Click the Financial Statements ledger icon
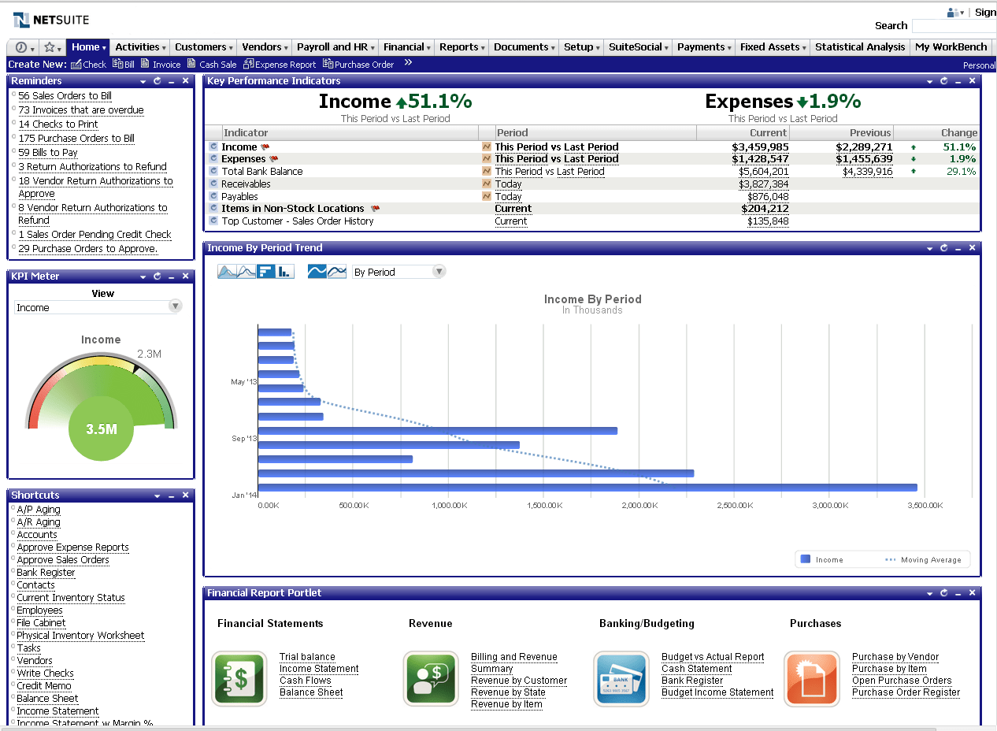This screenshot has width=997, height=731. pyautogui.click(x=239, y=678)
